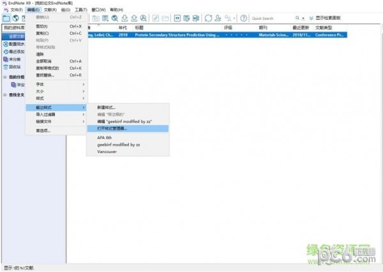Sort by 标题 column header
The image size is (383, 272).
(177, 27)
